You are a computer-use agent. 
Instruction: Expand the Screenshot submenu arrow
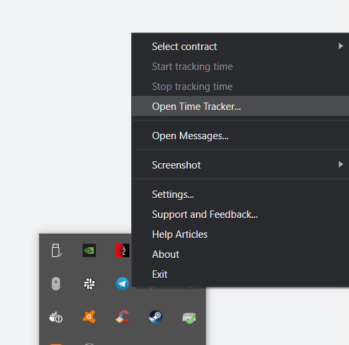340,165
